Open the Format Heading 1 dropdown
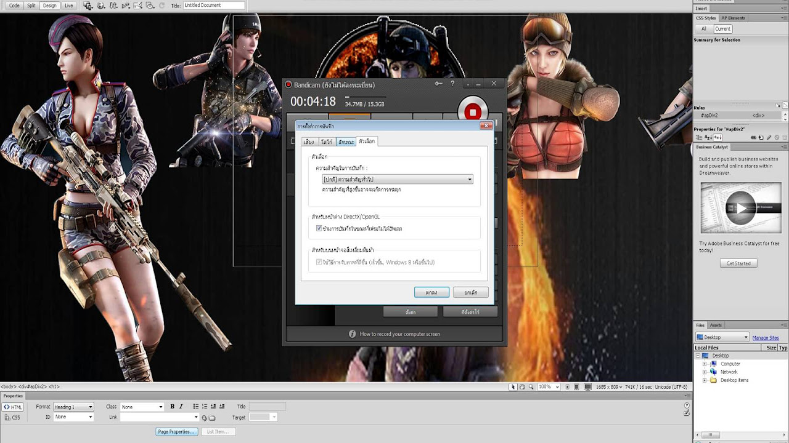This screenshot has height=443, width=789. coord(73,407)
